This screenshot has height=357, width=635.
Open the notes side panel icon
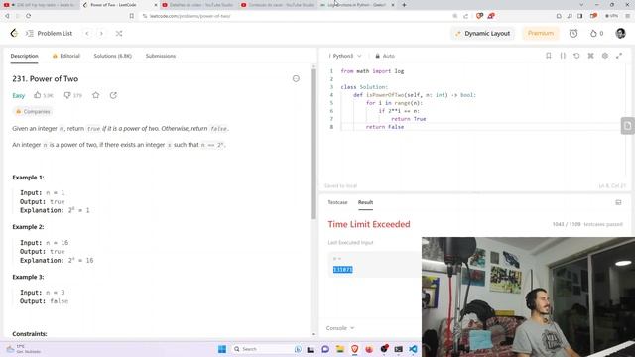pyautogui.click(x=628, y=126)
